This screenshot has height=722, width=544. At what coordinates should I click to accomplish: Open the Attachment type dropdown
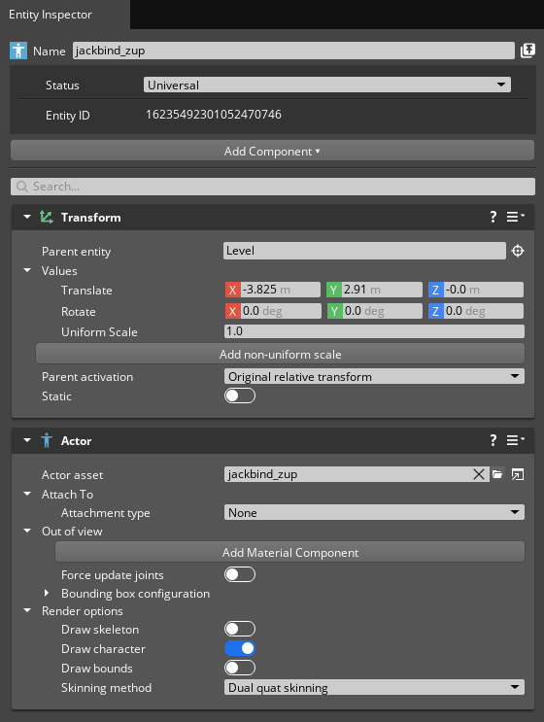(x=374, y=512)
